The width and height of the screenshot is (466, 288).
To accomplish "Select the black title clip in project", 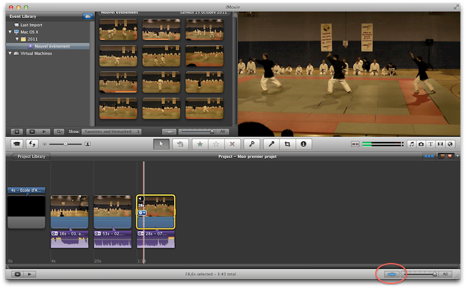I will tap(26, 212).
